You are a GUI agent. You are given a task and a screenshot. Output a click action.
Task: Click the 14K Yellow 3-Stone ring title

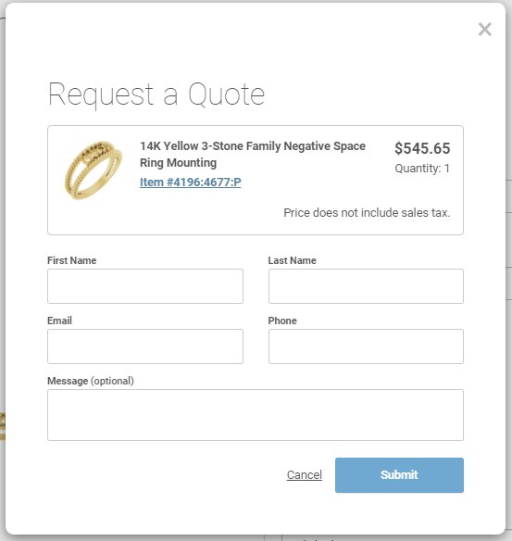tap(253, 154)
